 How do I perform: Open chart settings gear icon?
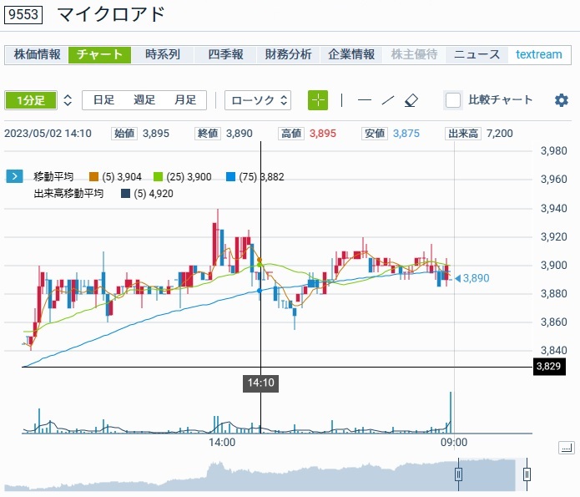pyautogui.click(x=562, y=100)
